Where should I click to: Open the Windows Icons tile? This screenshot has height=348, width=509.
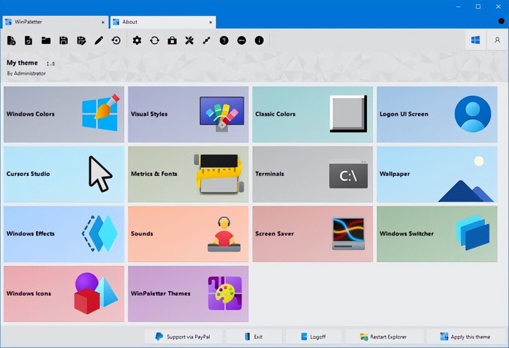[x=64, y=294]
